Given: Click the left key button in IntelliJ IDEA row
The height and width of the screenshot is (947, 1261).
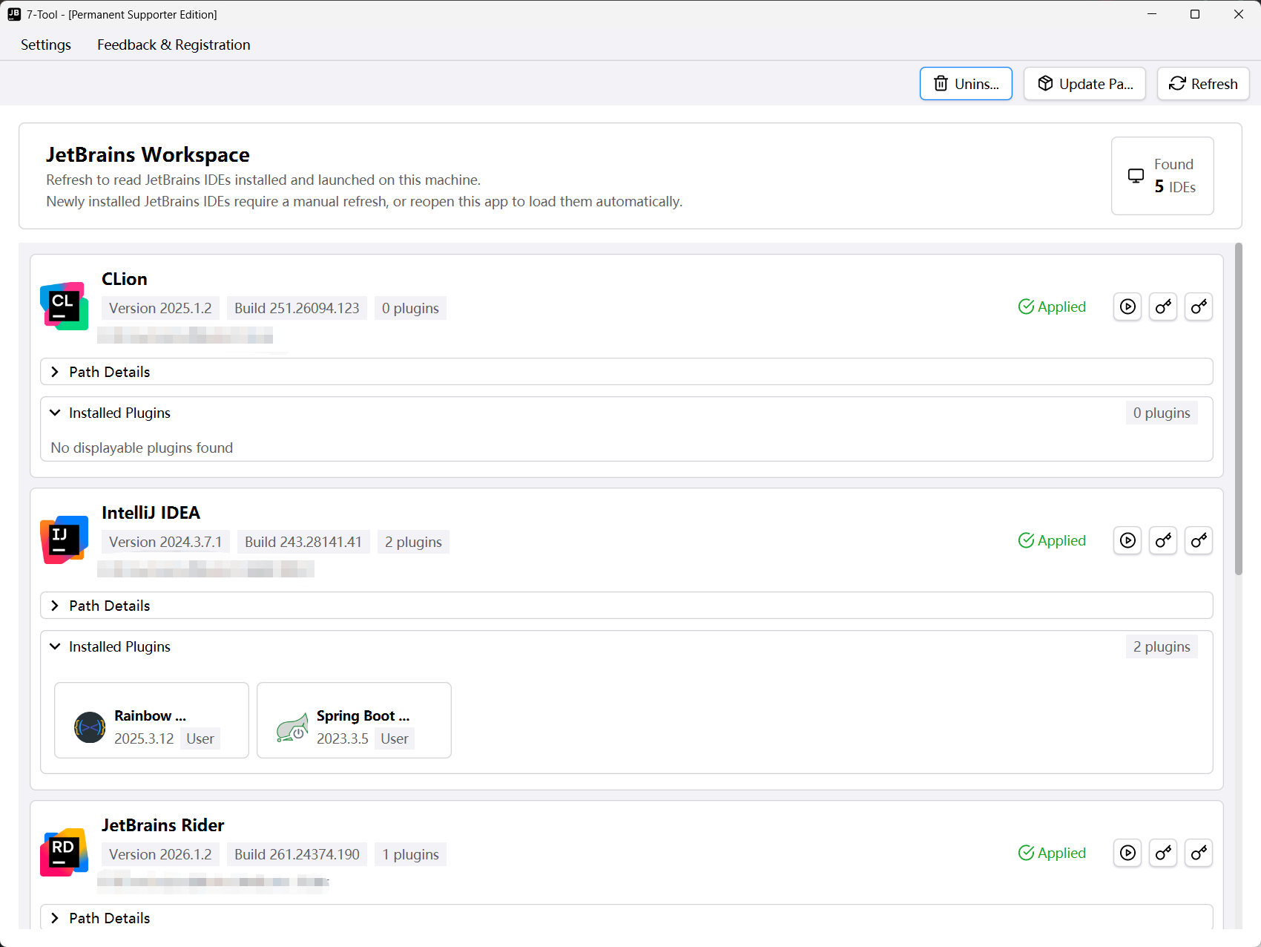Looking at the screenshot, I should click(x=1163, y=540).
